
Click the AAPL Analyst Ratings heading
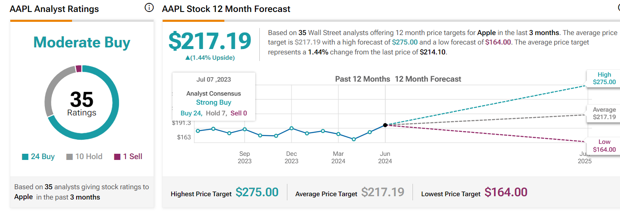54,9
